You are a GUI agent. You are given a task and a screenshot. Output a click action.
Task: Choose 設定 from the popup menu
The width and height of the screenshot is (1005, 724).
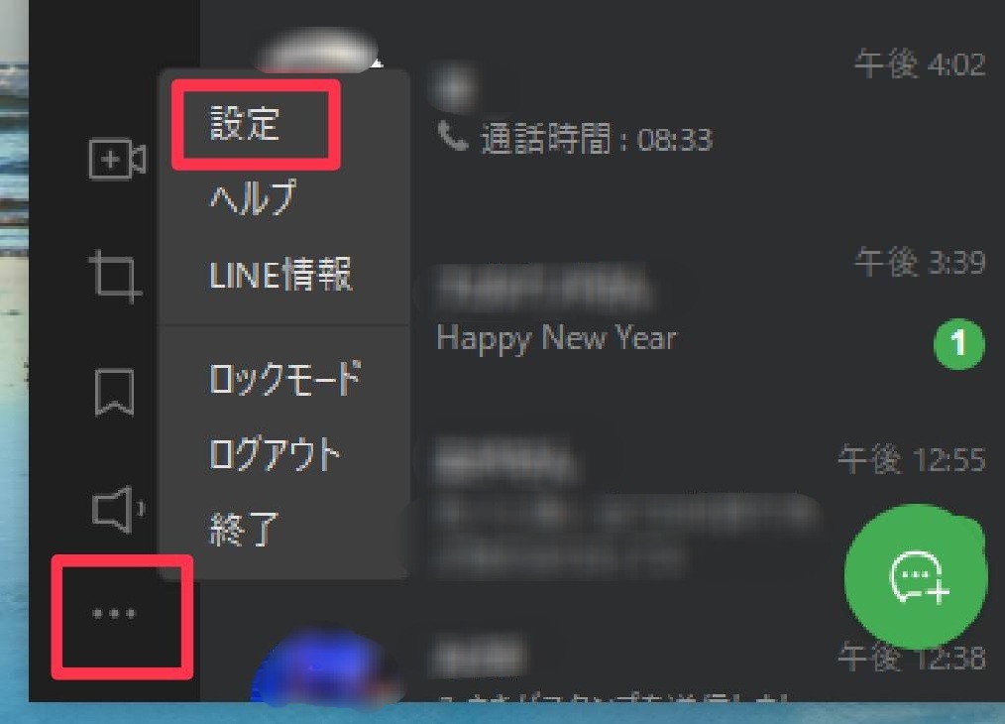click(x=244, y=123)
